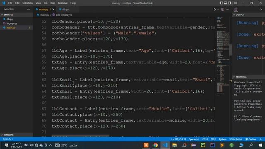The width and height of the screenshot is (265, 149).
Task: Change file encoding UTF-8
Action: [205, 139]
